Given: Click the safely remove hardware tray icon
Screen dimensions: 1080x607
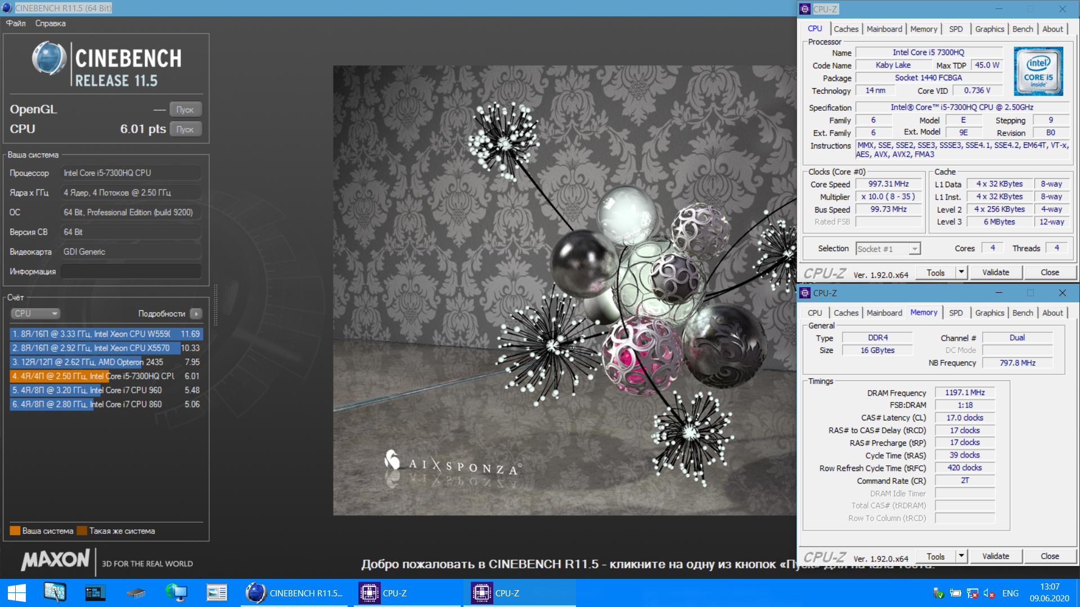Looking at the screenshot, I should coord(938,593).
